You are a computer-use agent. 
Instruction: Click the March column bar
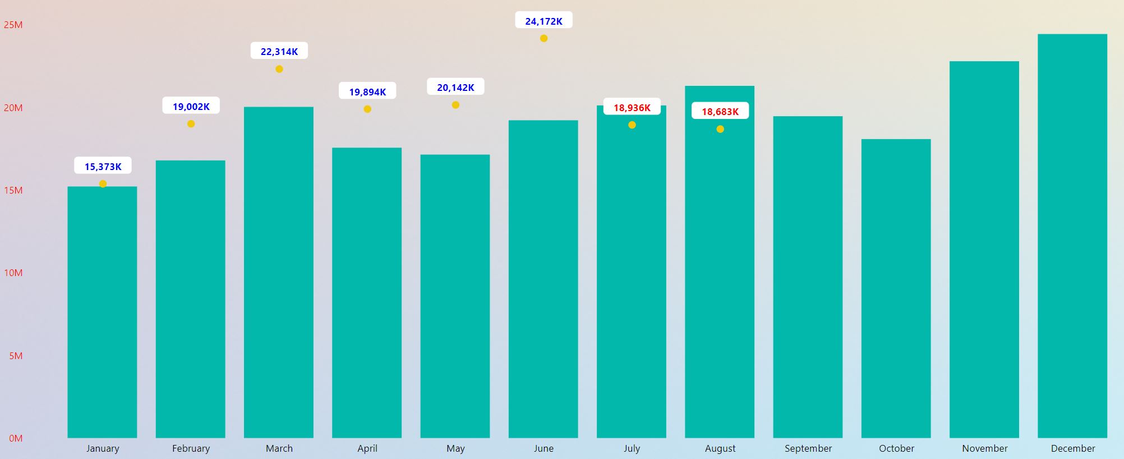[279, 272]
